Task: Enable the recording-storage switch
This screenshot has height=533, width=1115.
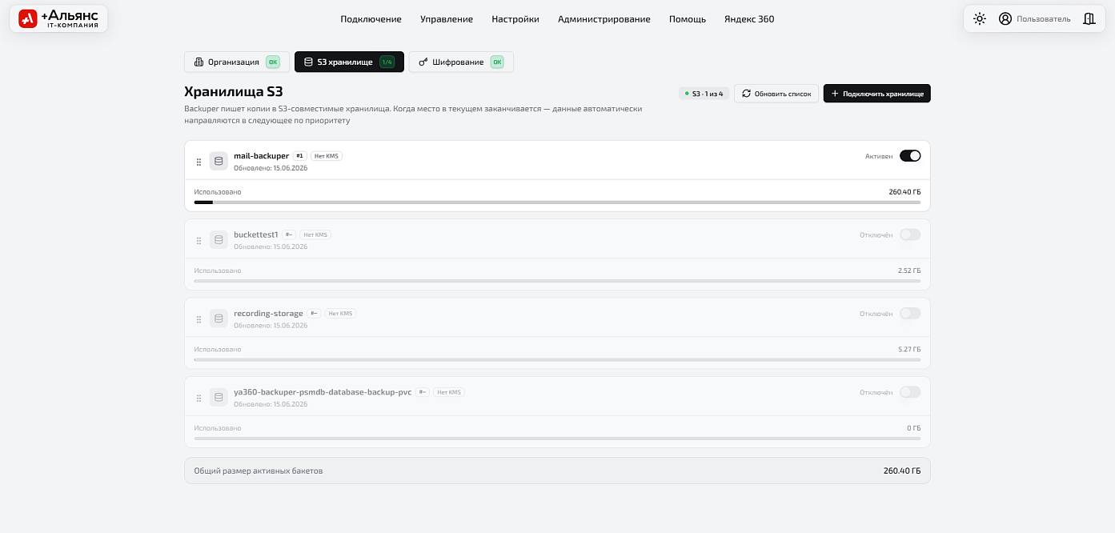Action: point(910,314)
